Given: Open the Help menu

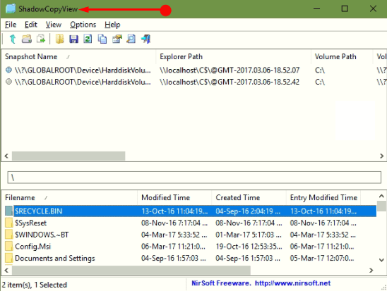Looking at the screenshot, I should [x=112, y=25].
